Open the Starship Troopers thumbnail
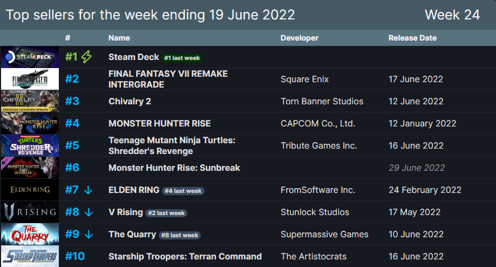The height and width of the screenshot is (267, 496). tap(30, 256)
